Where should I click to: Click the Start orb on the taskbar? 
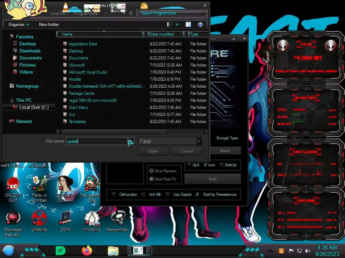coord(9,251)
